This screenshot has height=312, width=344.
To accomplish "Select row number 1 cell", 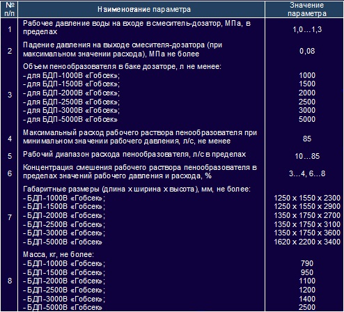I will click(10, 29).
